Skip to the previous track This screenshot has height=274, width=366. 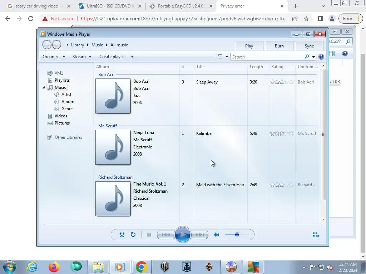tap(166, 235)
